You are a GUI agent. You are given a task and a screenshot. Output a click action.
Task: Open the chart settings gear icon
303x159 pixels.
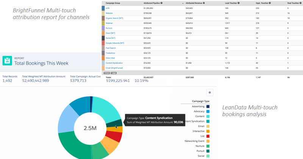click(210, 92)
